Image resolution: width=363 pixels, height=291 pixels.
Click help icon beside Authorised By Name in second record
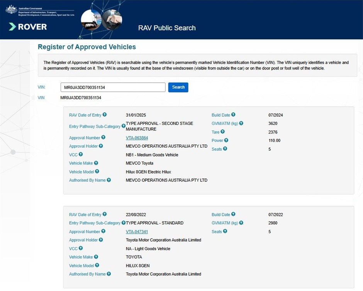pos(109,274)
